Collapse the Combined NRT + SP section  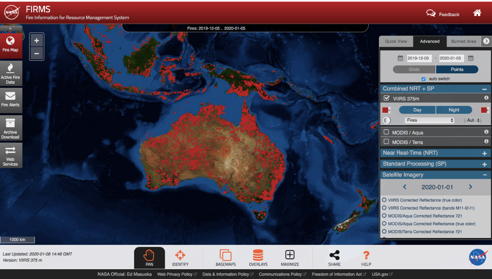coord(484,89)
